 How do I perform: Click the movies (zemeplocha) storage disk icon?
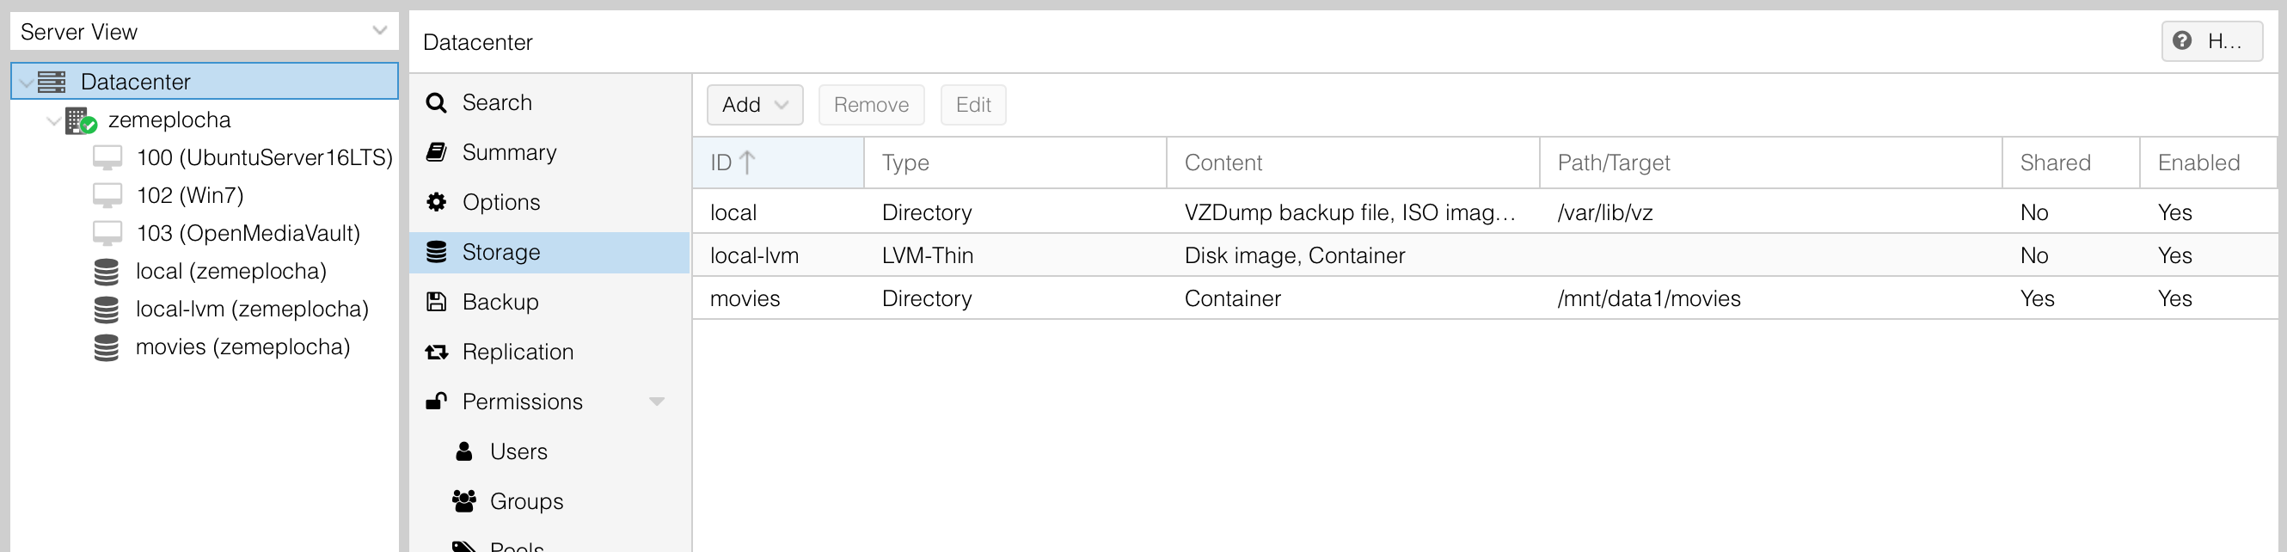107,347
